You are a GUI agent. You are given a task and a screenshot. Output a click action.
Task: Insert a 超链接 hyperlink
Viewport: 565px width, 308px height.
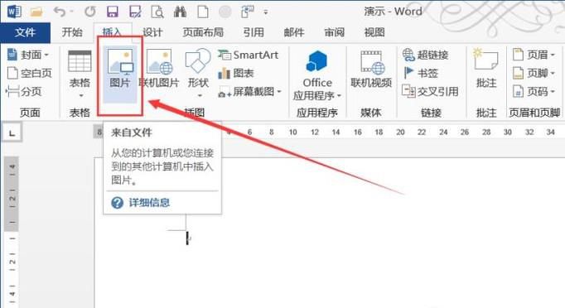426,55
